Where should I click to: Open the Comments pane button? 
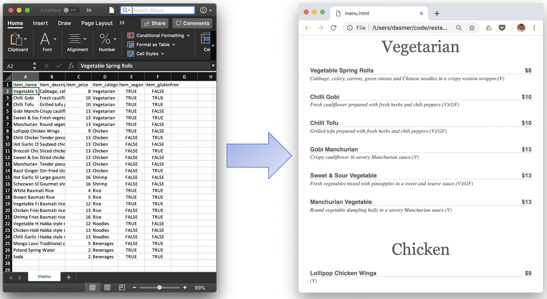192,23
